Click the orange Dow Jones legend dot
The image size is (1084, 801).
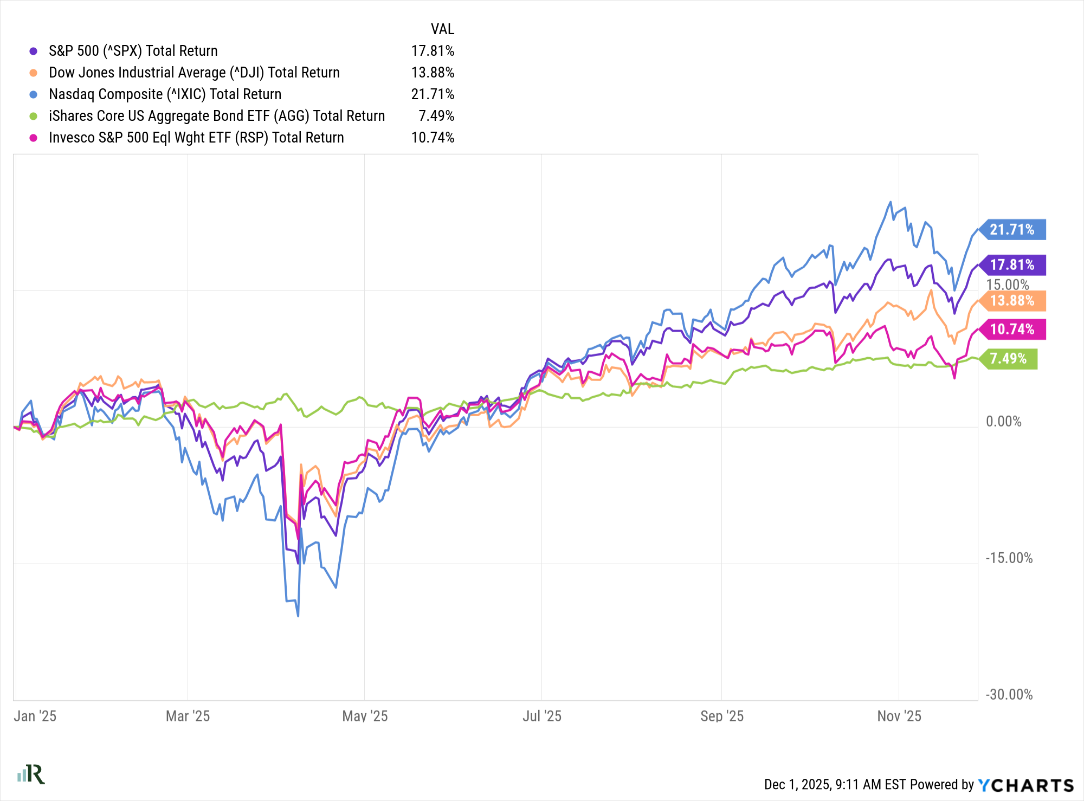pos(34,73)
